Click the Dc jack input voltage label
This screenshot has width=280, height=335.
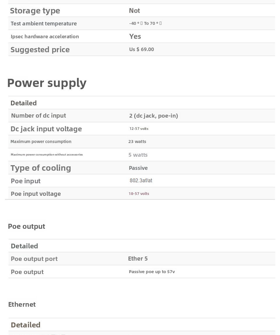pyautogui.click(x=46, y=129)
